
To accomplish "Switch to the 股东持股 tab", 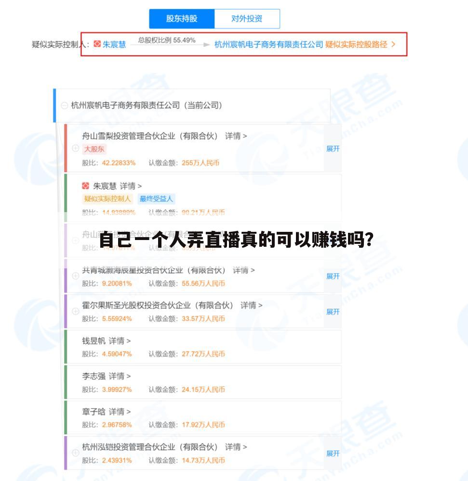I will (182, 19).
